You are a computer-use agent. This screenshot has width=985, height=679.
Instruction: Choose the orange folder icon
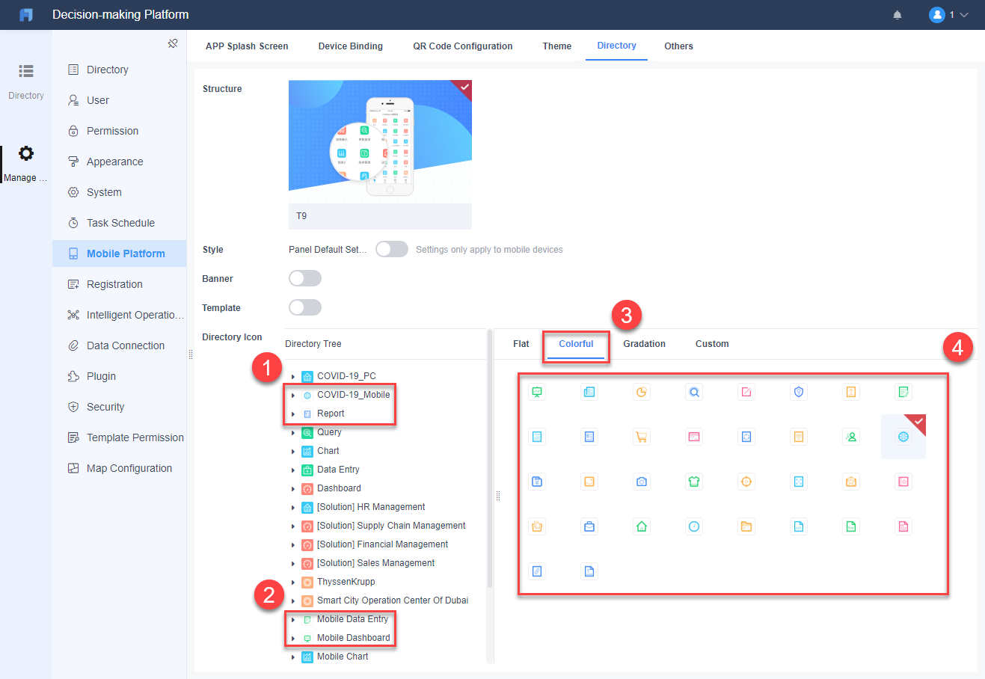[x=746, y=526]
